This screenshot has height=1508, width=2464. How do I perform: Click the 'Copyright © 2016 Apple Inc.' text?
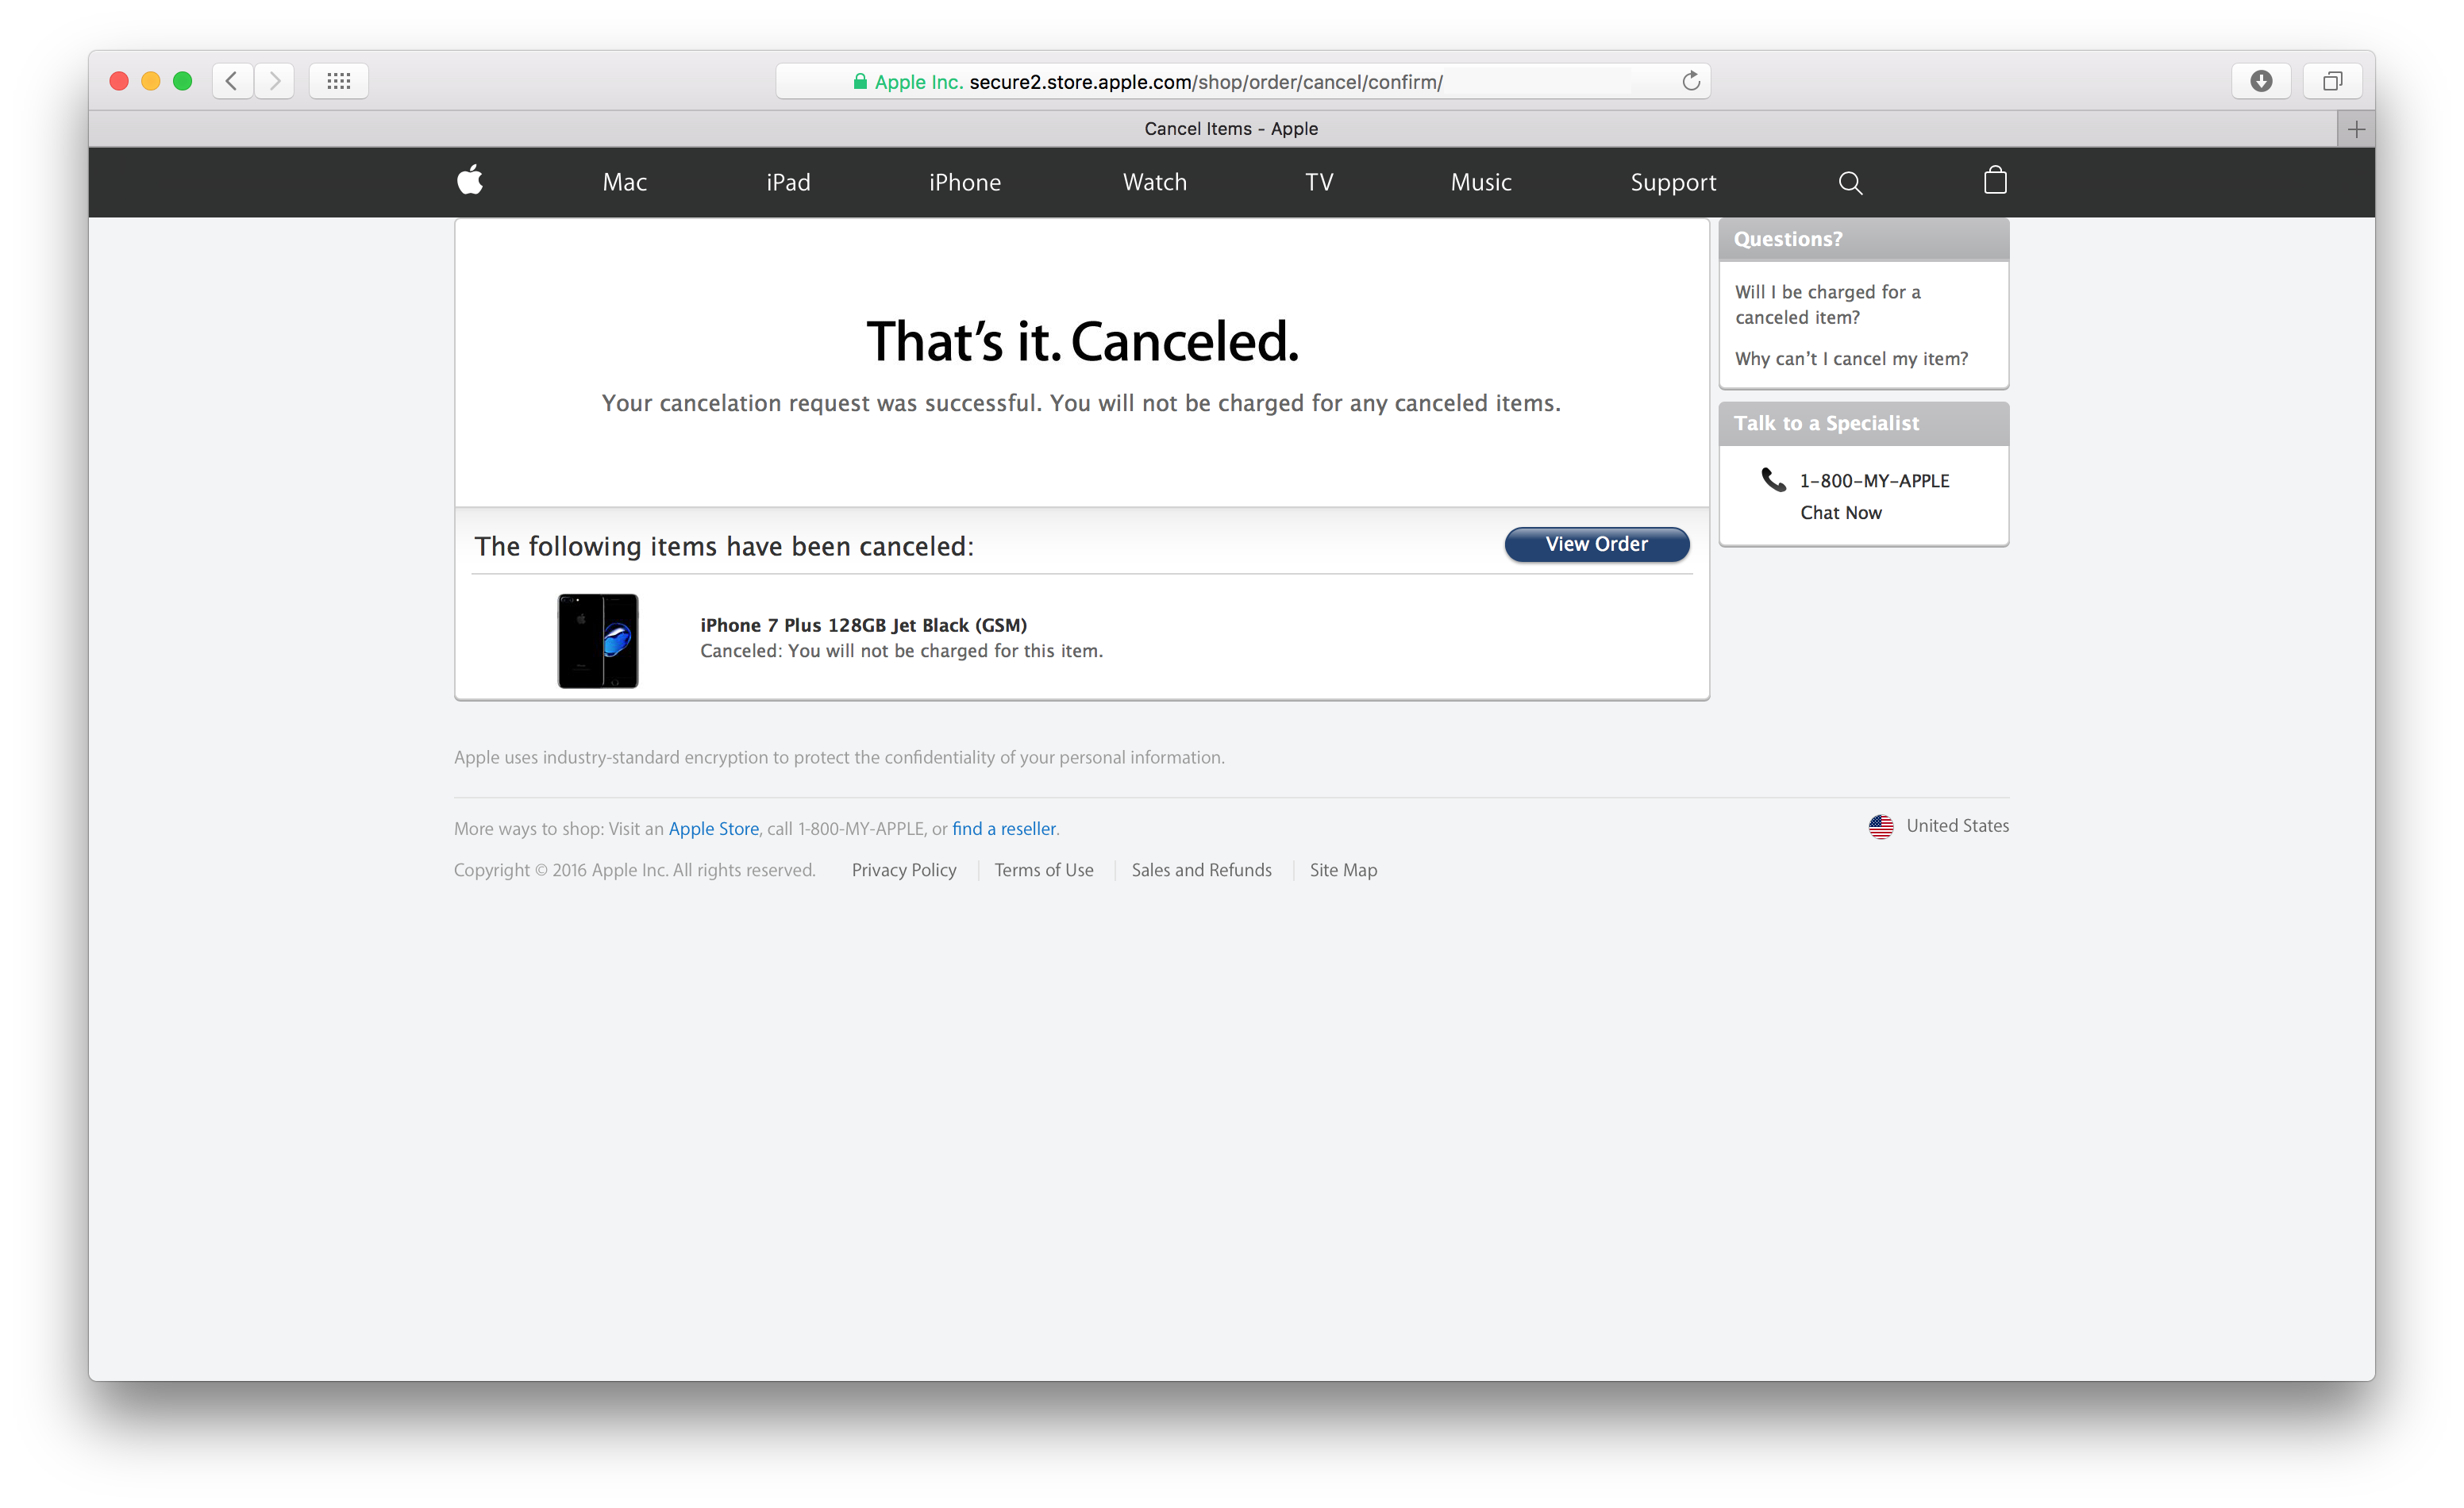point(634,870)
